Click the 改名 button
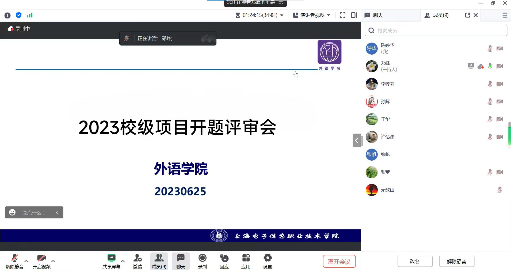The height and width of the screenshot is (272, 511). coord(415,261)
